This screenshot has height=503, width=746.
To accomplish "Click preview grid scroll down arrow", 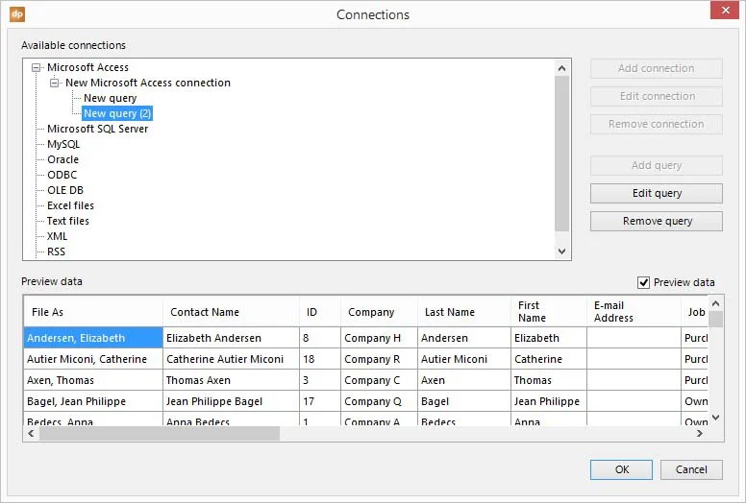I will point(715,418).
